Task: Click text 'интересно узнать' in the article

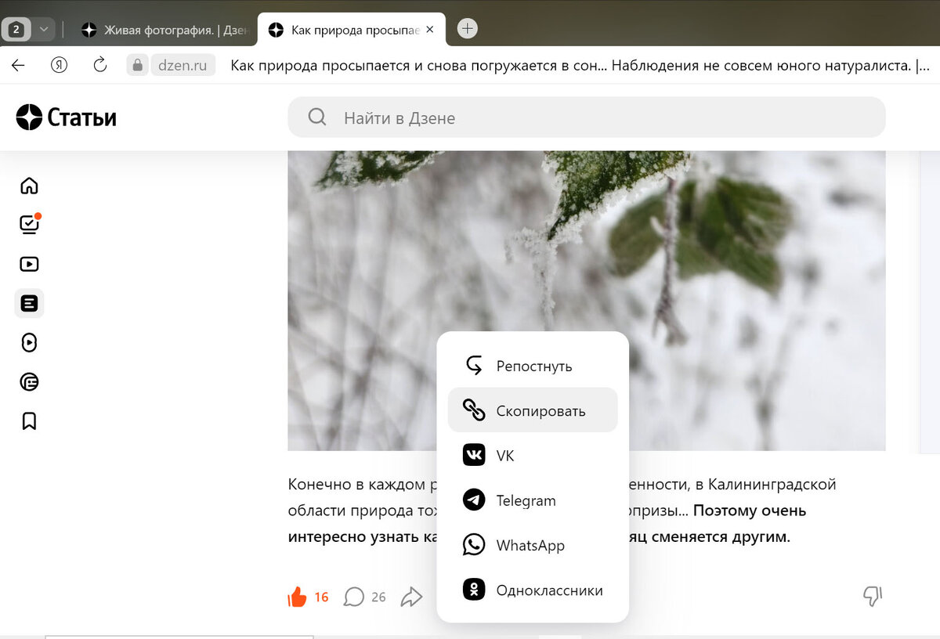Action: pos(352,537)
